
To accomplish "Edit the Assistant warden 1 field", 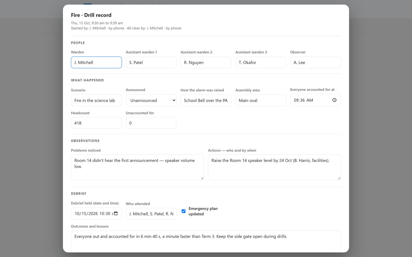I will tap(151, 63).
